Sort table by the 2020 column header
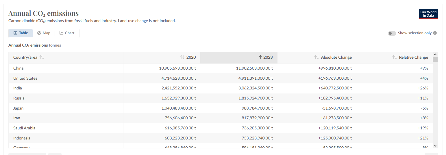 [x=191, y=57]
